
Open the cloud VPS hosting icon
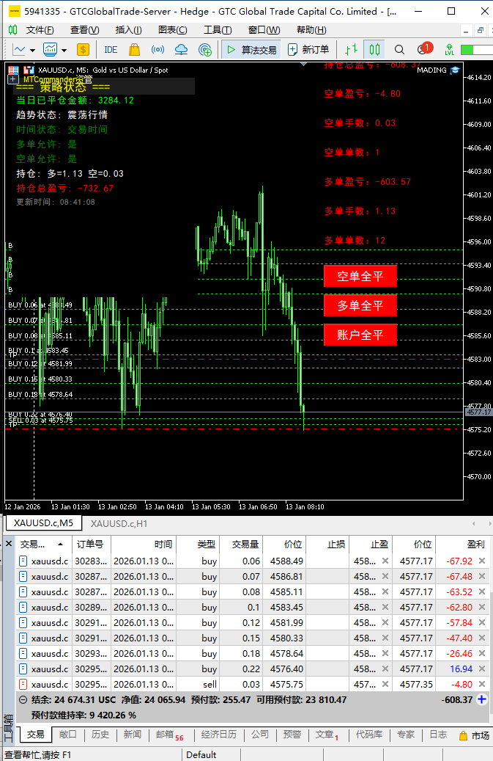tap(181, 49)
